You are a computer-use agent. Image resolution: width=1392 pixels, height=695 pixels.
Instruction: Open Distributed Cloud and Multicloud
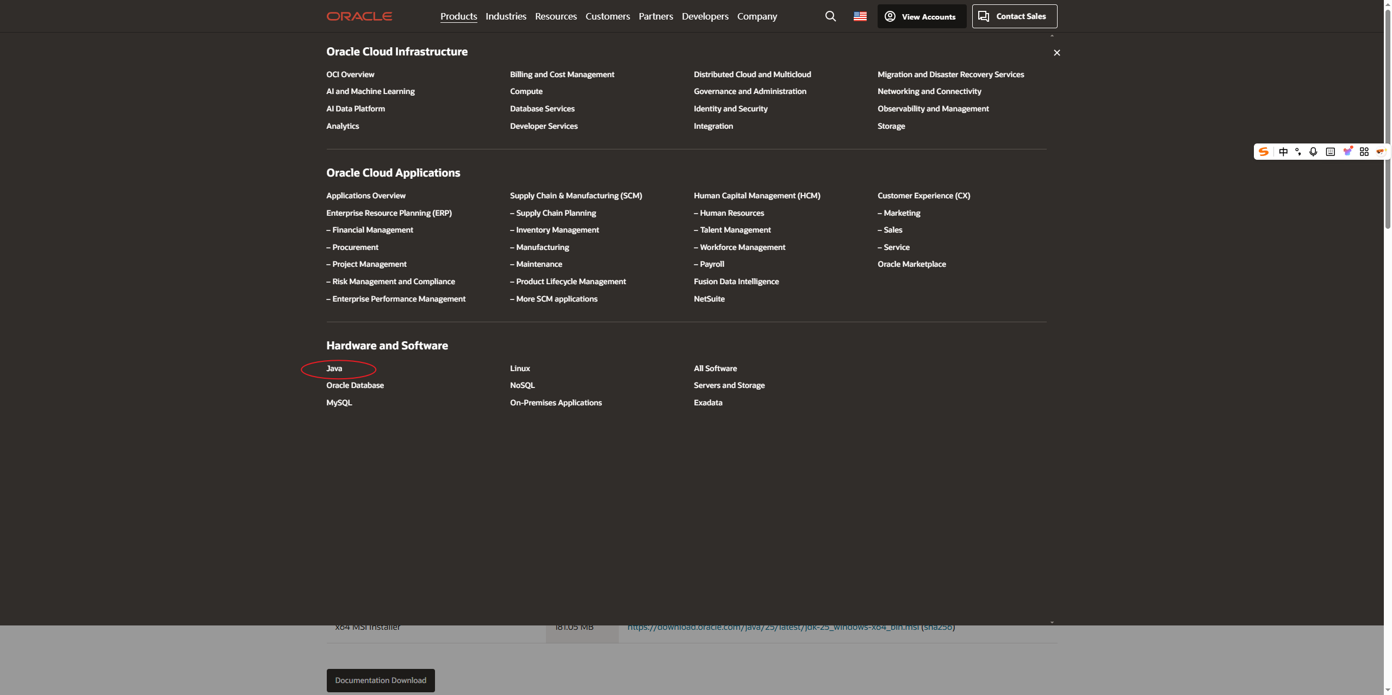753,74
